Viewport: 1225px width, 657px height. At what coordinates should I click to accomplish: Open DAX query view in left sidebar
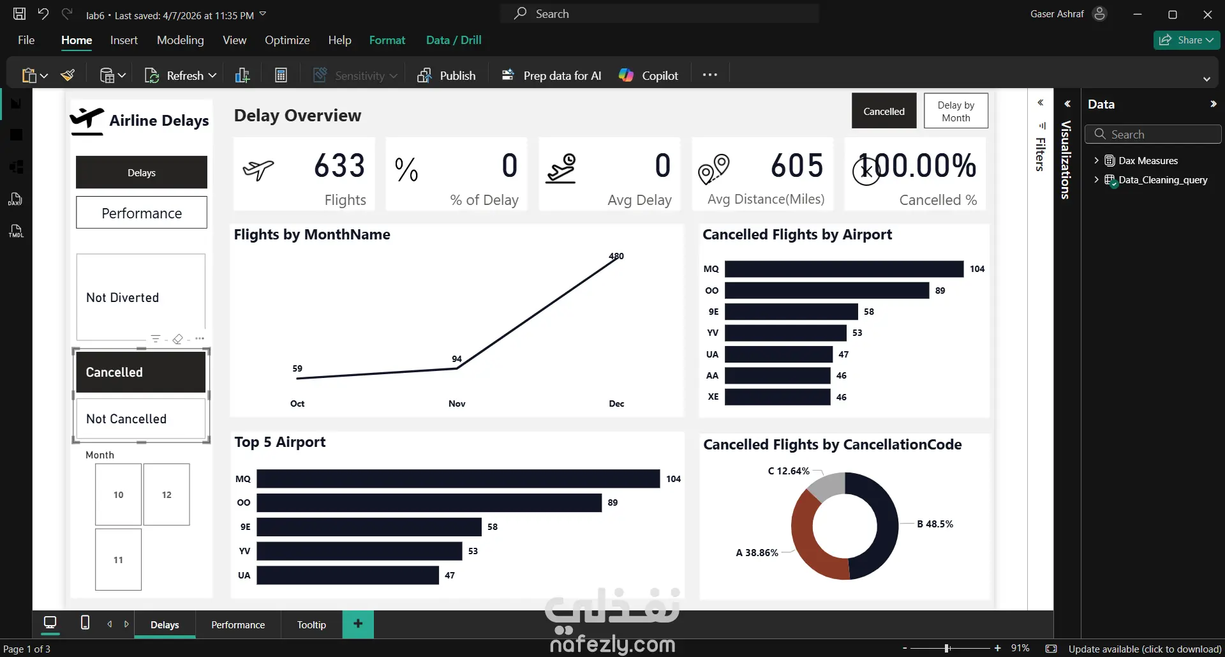pyautogui.click(x=16, y=199)
